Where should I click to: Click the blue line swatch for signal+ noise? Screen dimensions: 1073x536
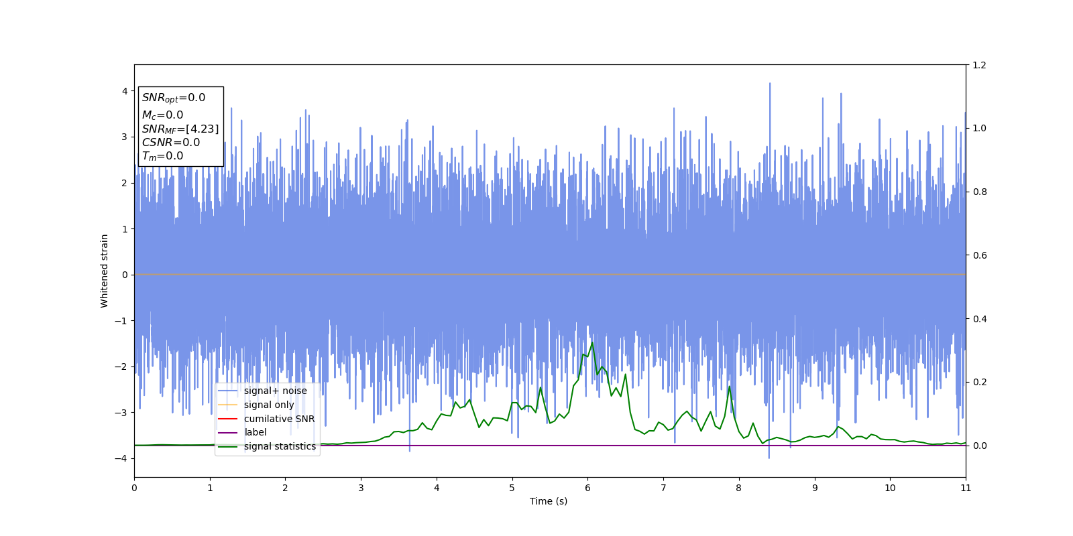[x=228, y=391]
